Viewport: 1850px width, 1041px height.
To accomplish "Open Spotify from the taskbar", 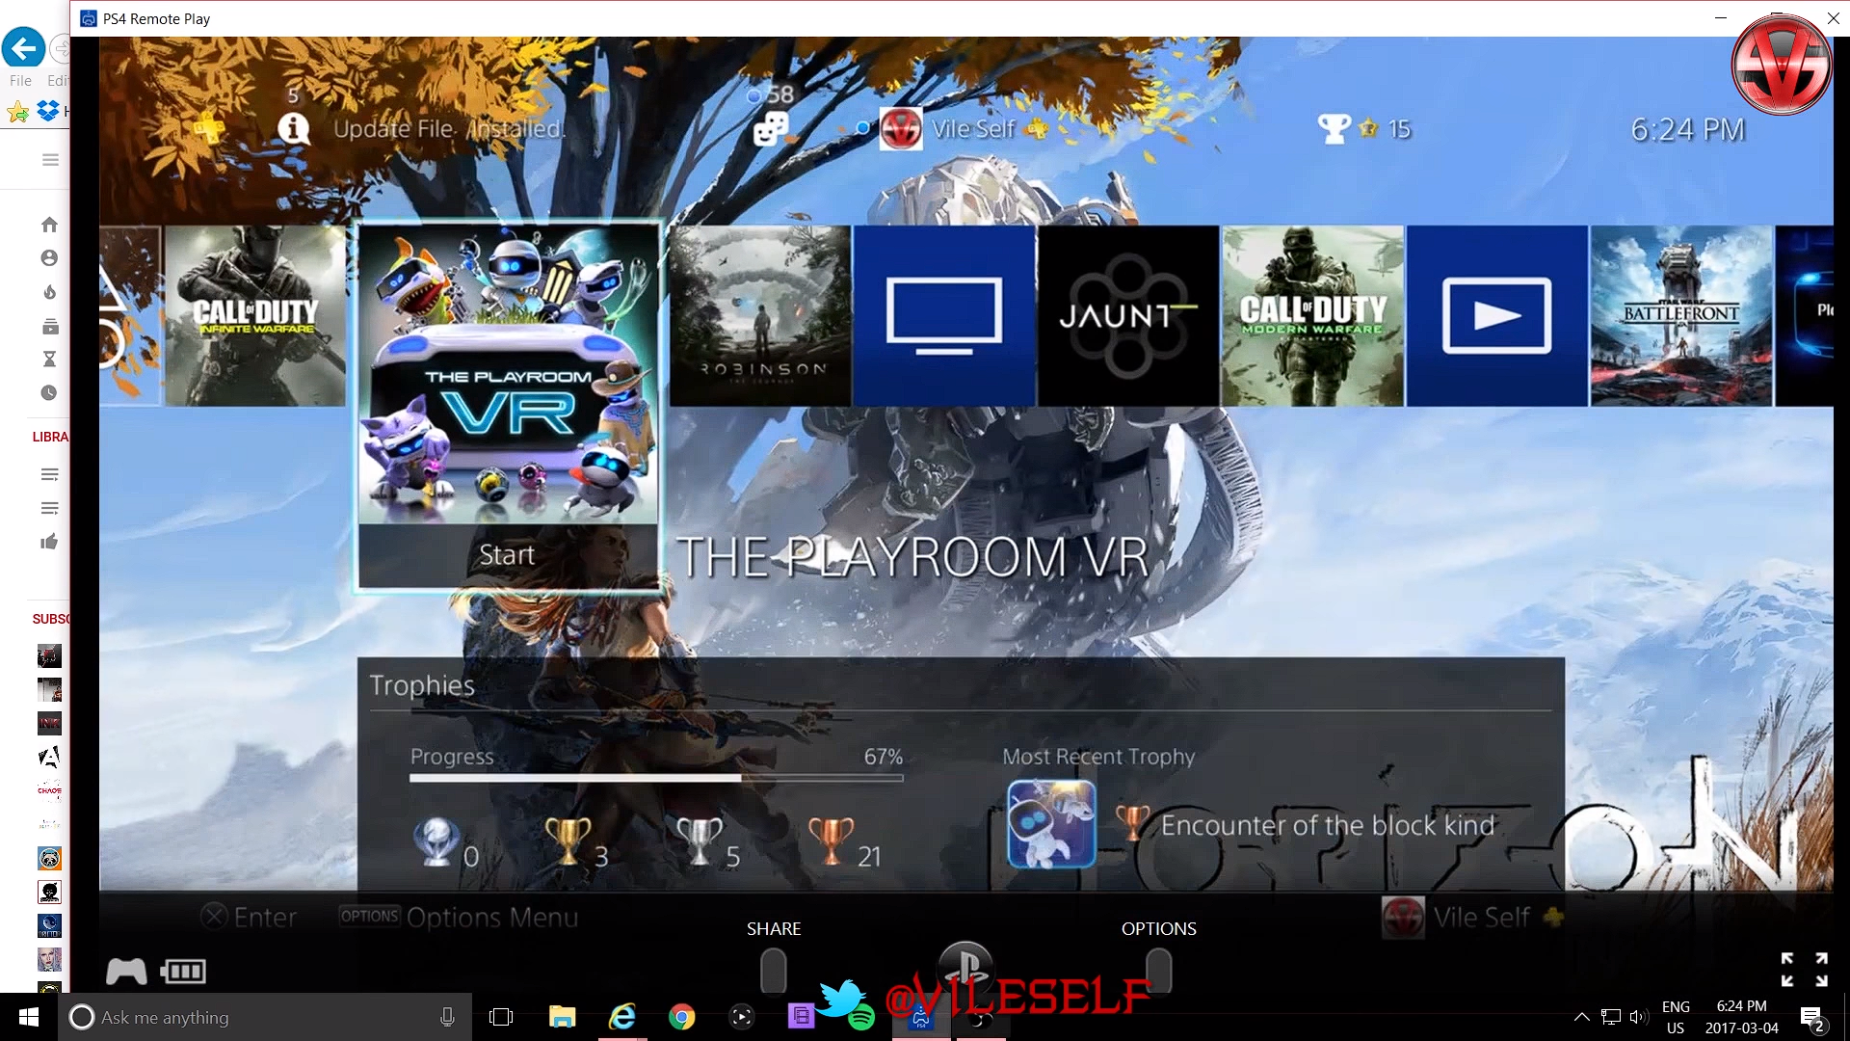I will pos(860,1017).
